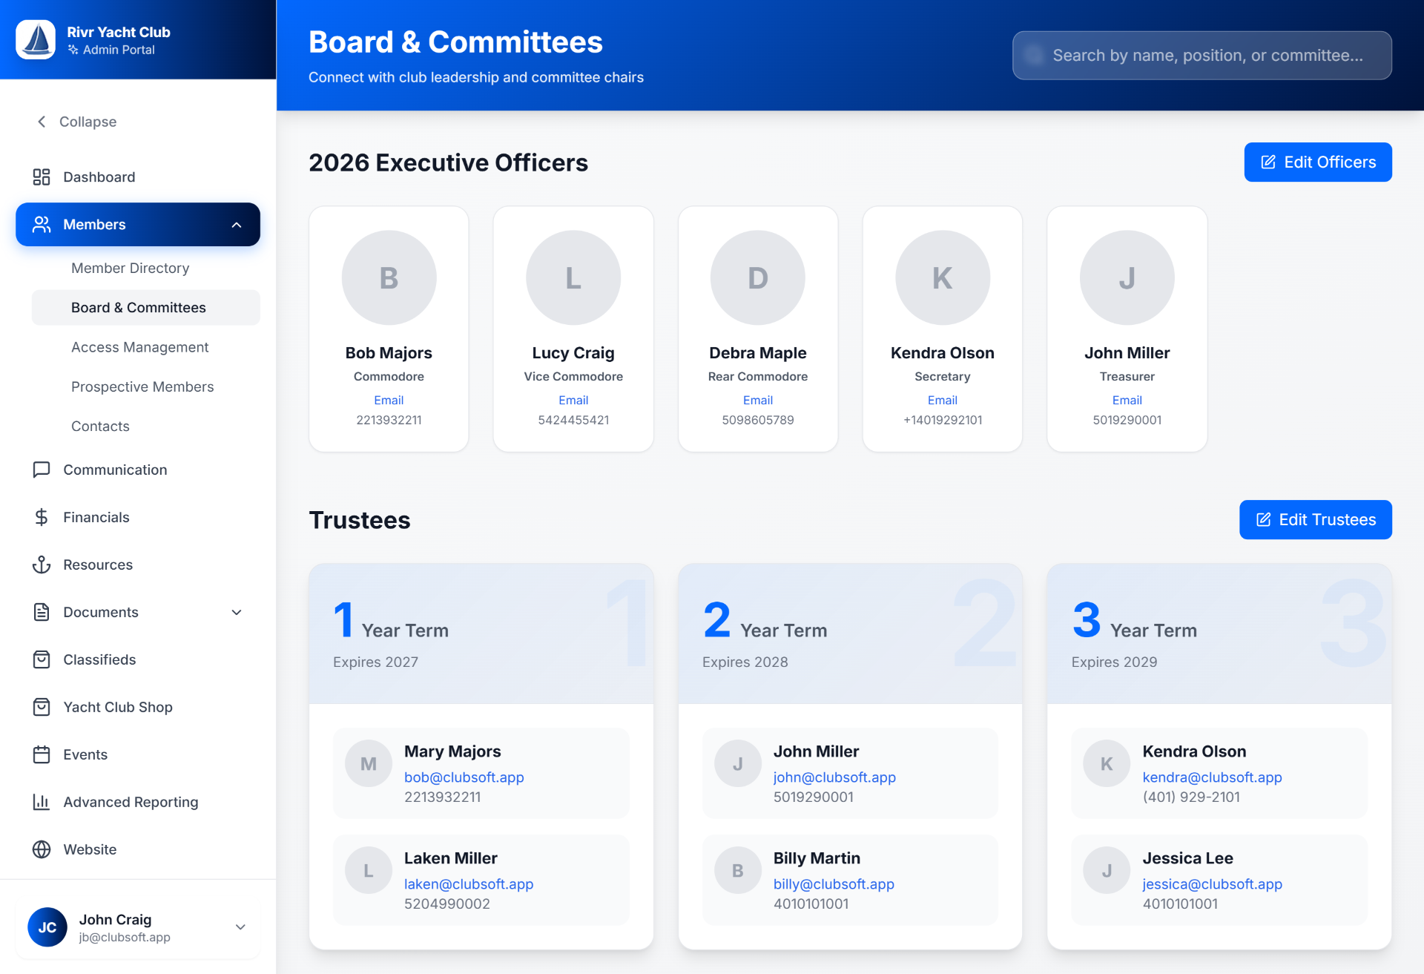
Task: Collapse the Members section chevron
Action: tap(237, 224)
